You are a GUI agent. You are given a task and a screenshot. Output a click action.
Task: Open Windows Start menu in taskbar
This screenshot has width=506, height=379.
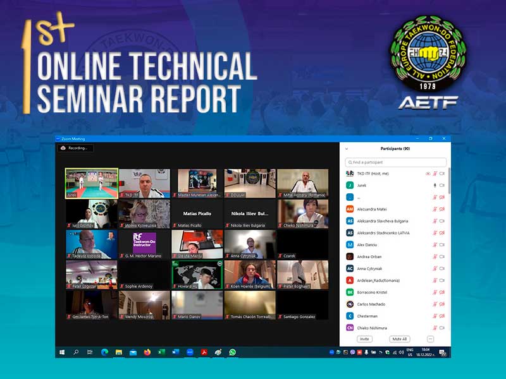[62, 352]
